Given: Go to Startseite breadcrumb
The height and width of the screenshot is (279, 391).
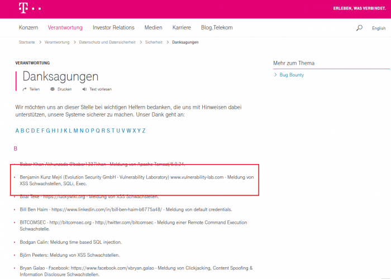Looking at the screenshot, I should (x=27, y=42).
